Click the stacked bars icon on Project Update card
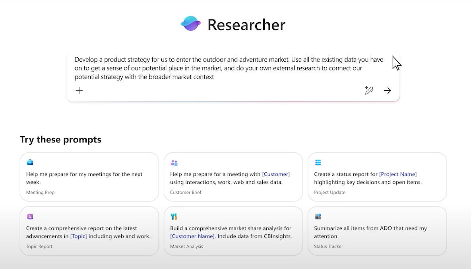 point(318,162)
